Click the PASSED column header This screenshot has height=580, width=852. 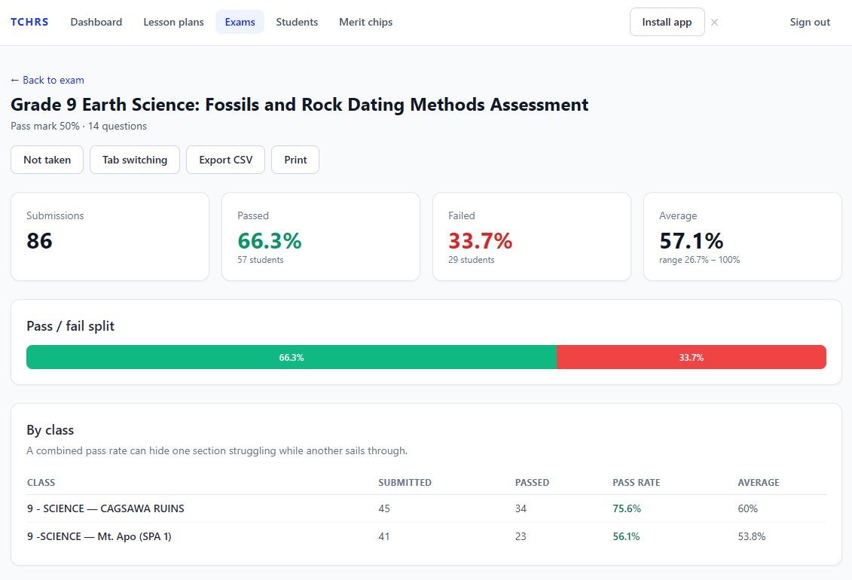[532, 482]
